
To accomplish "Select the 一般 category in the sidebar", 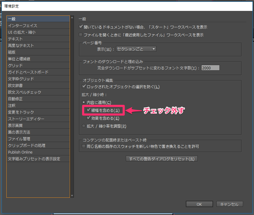I will click(38, 19).
